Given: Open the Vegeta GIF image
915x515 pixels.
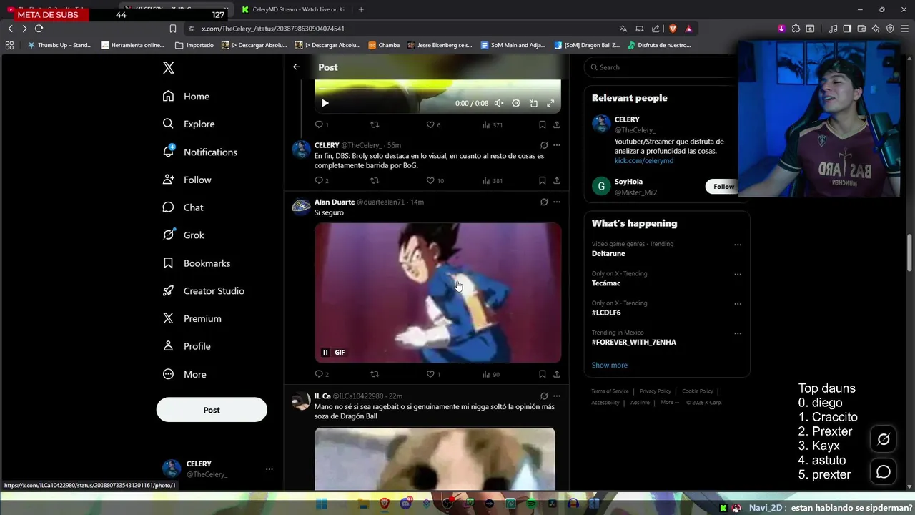Looking at the screenshot, I should (437, 293).
